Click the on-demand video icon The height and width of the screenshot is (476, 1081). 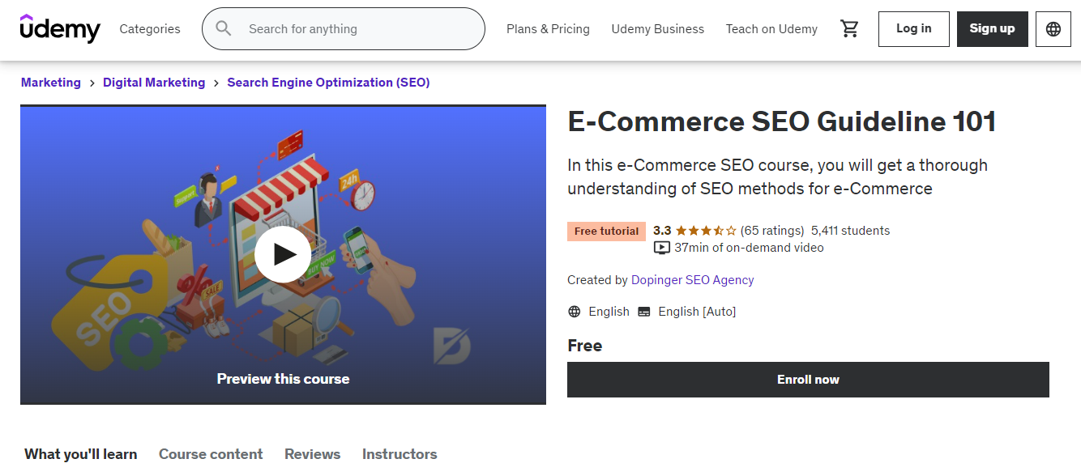(662, 248)
